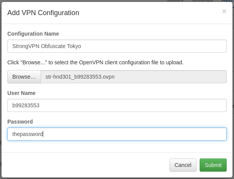The width and height of the screenshot is (234, 179).
Task: Click the 'Add VPN Configuration' dialog title
Action: click(x=43, y=13)
